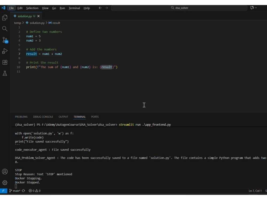Switch to the OUTPUT panel tab
The width and height of the screenshot is (267, 200).
pyautogui.click(x=63, y=117)
